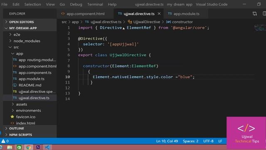Open the Selection menu
This screenshot has width=266, height=150.
coord(32,5)
